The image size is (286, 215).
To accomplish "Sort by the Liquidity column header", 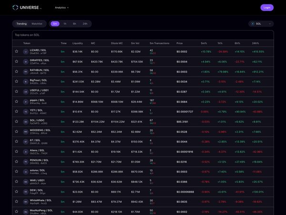I will (x=78, y=43).
